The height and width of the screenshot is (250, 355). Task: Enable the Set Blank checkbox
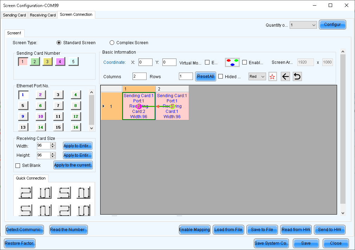click(x=18, y=165)
